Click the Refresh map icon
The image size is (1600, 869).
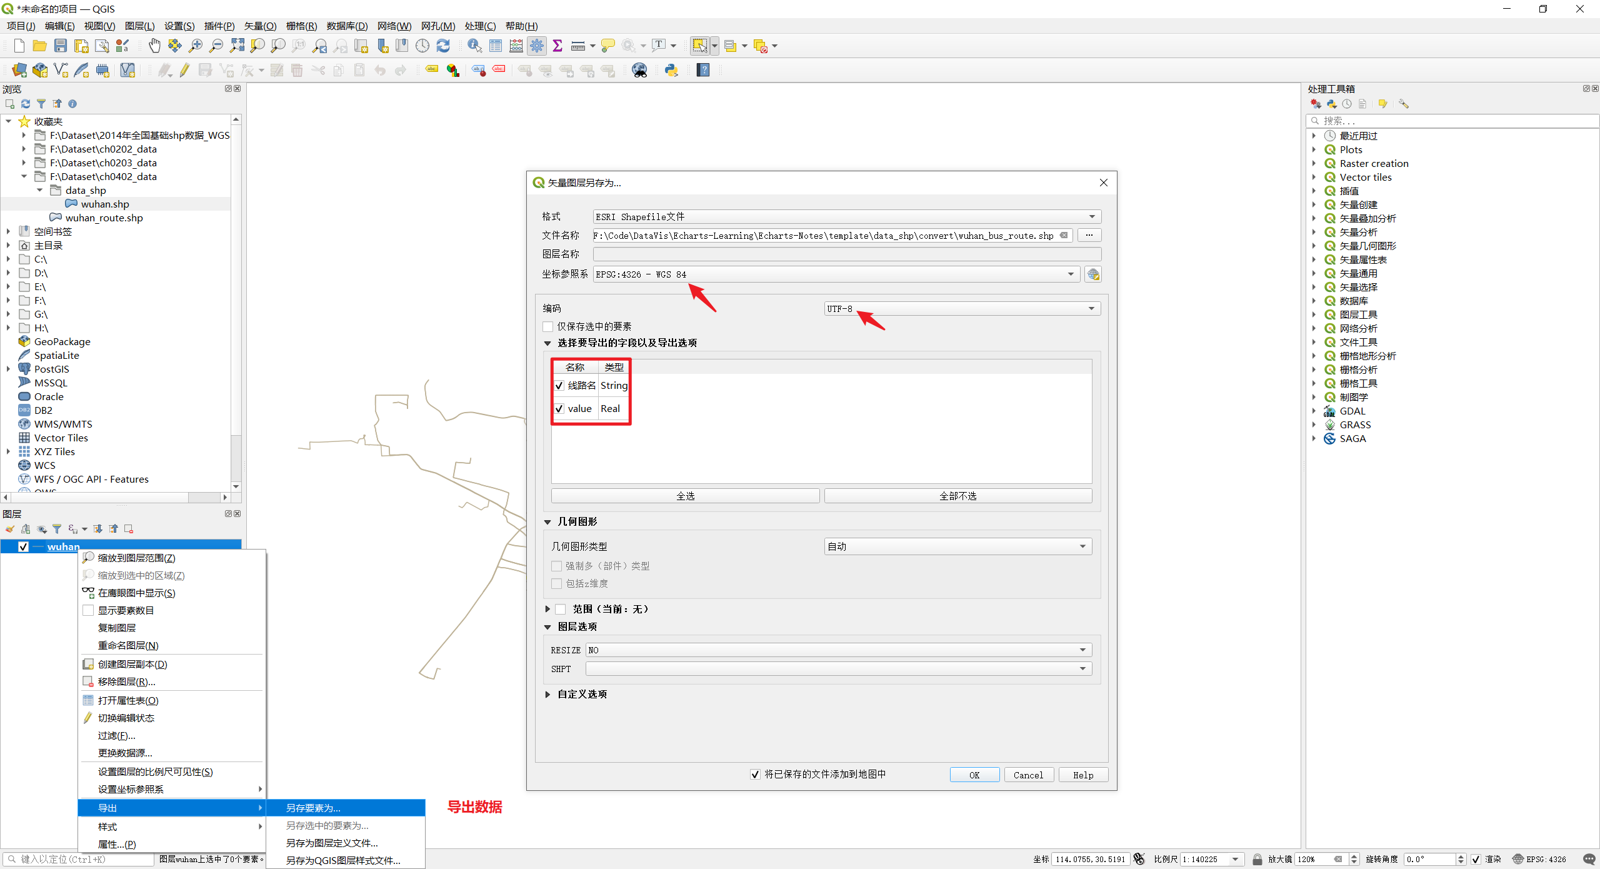(443, 46)
